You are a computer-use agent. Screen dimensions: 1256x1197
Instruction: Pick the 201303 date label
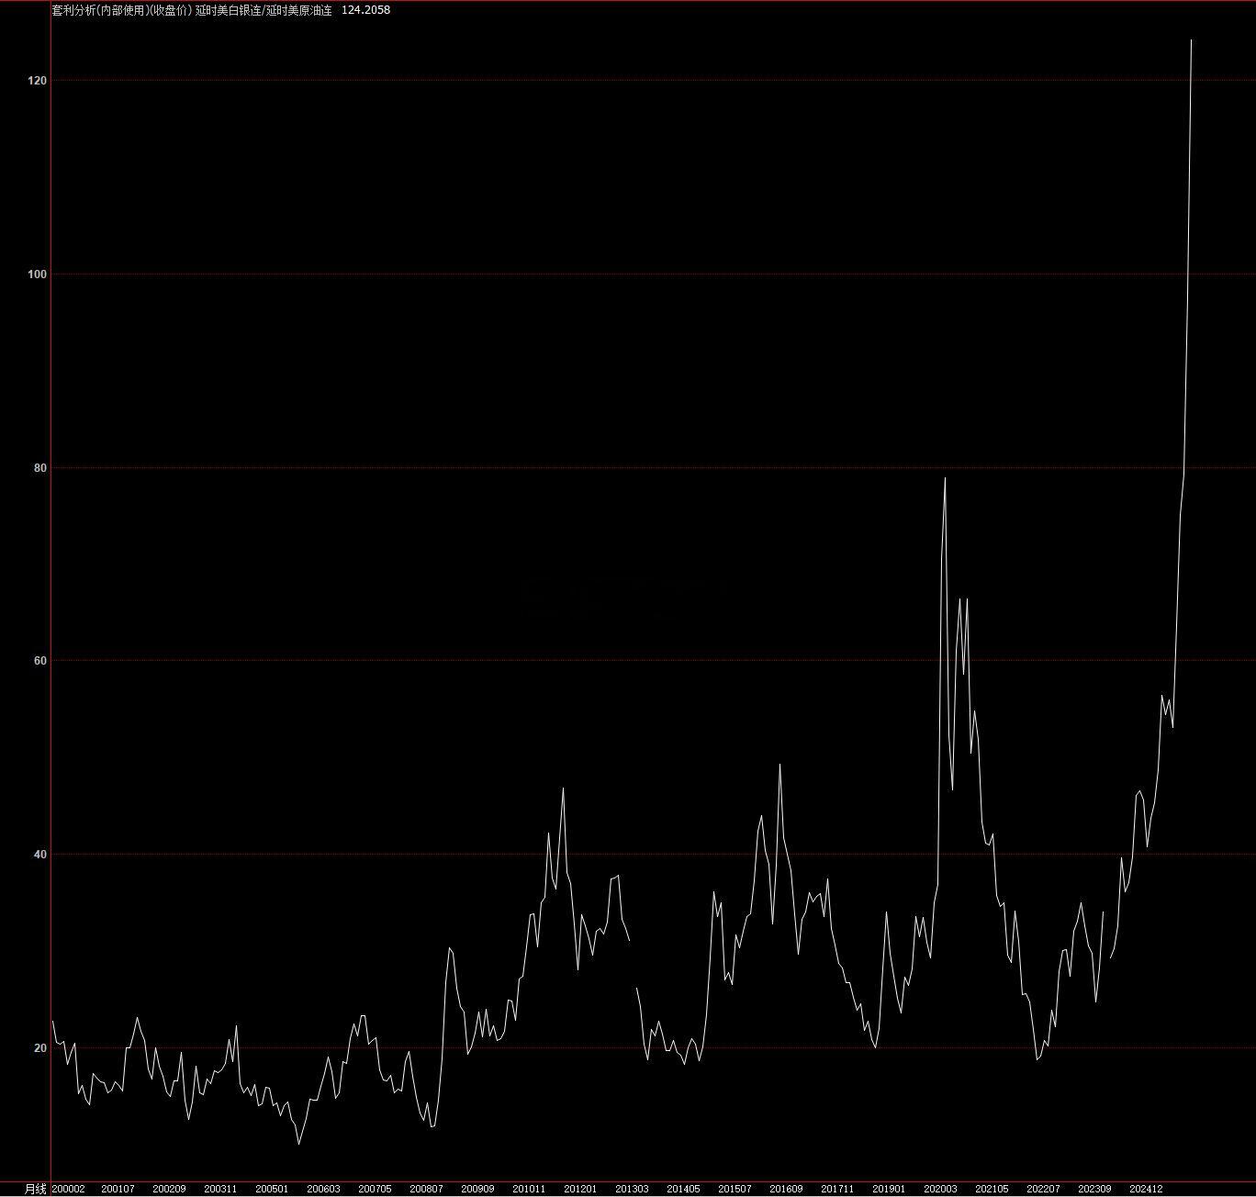[632, 1189]
